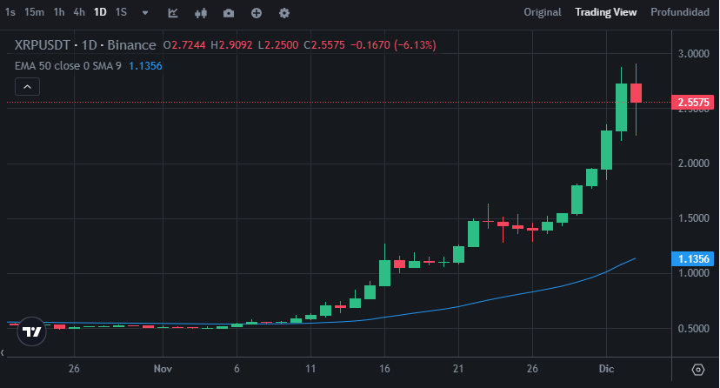Viewport: 720px width, 388px height.
Task: Set the chart to the 4h interval
Action: click(79, 12)
